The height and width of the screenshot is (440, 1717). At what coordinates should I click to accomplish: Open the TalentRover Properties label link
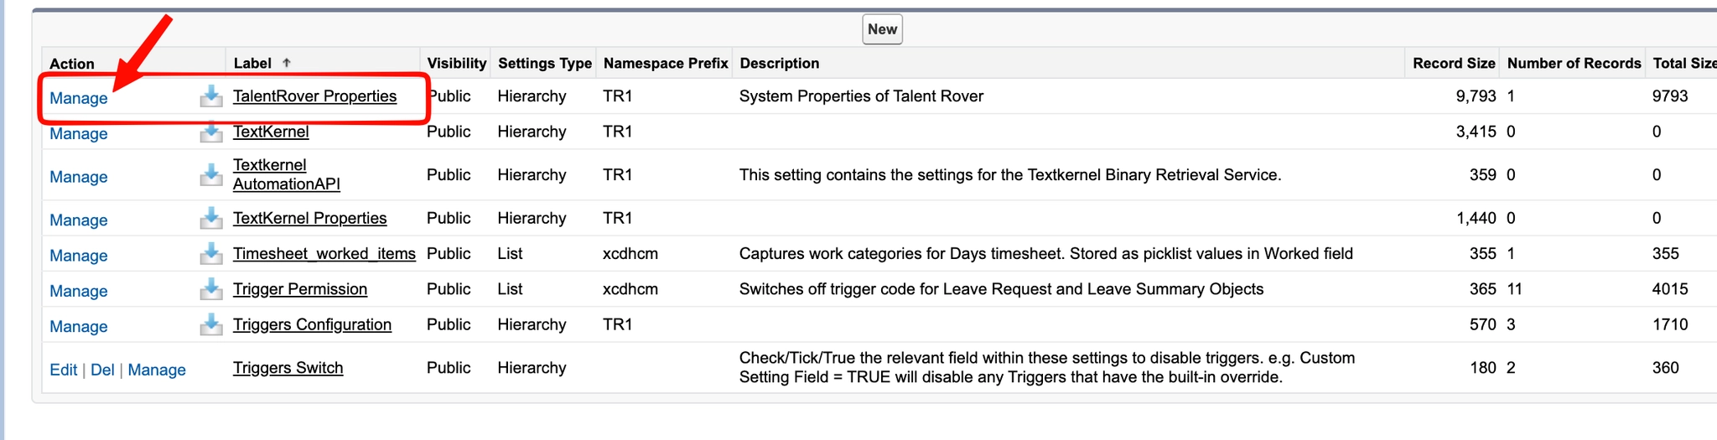click(314, 96)
